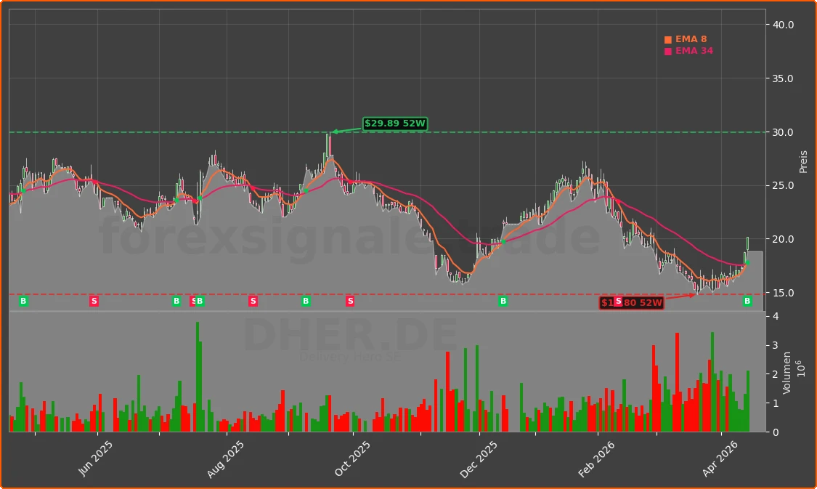Click the 35.0 price axis label
Image resolution: width=817 pixels, height=489 pixels.
coord(783,78)
